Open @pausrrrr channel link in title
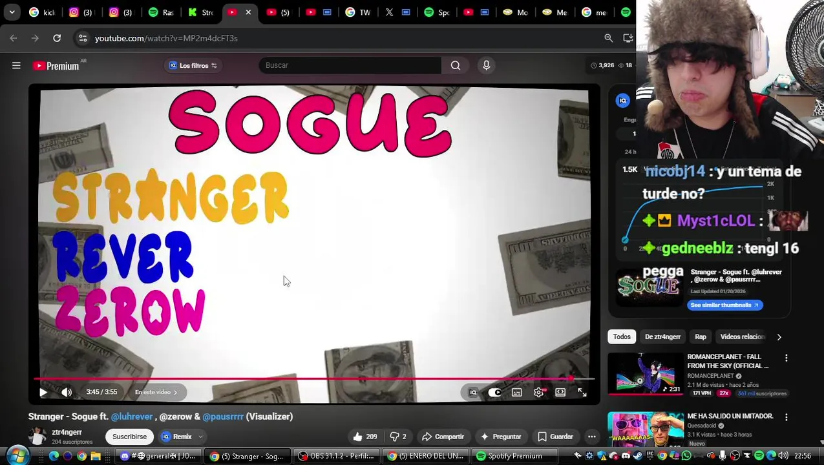 click(223, 417)
